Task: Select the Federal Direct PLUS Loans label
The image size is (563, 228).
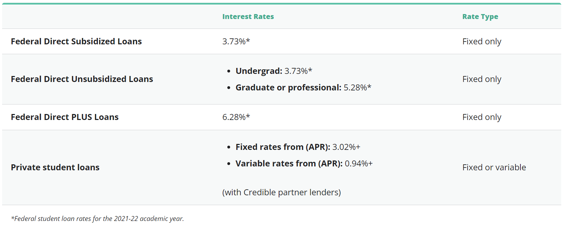Action: (x=64, y=117)
